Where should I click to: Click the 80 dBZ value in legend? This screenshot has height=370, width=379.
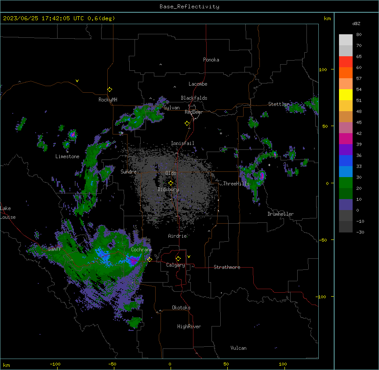click(359, 35)
